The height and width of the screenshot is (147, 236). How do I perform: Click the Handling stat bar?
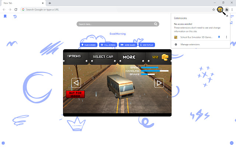(x=155, y=71)
